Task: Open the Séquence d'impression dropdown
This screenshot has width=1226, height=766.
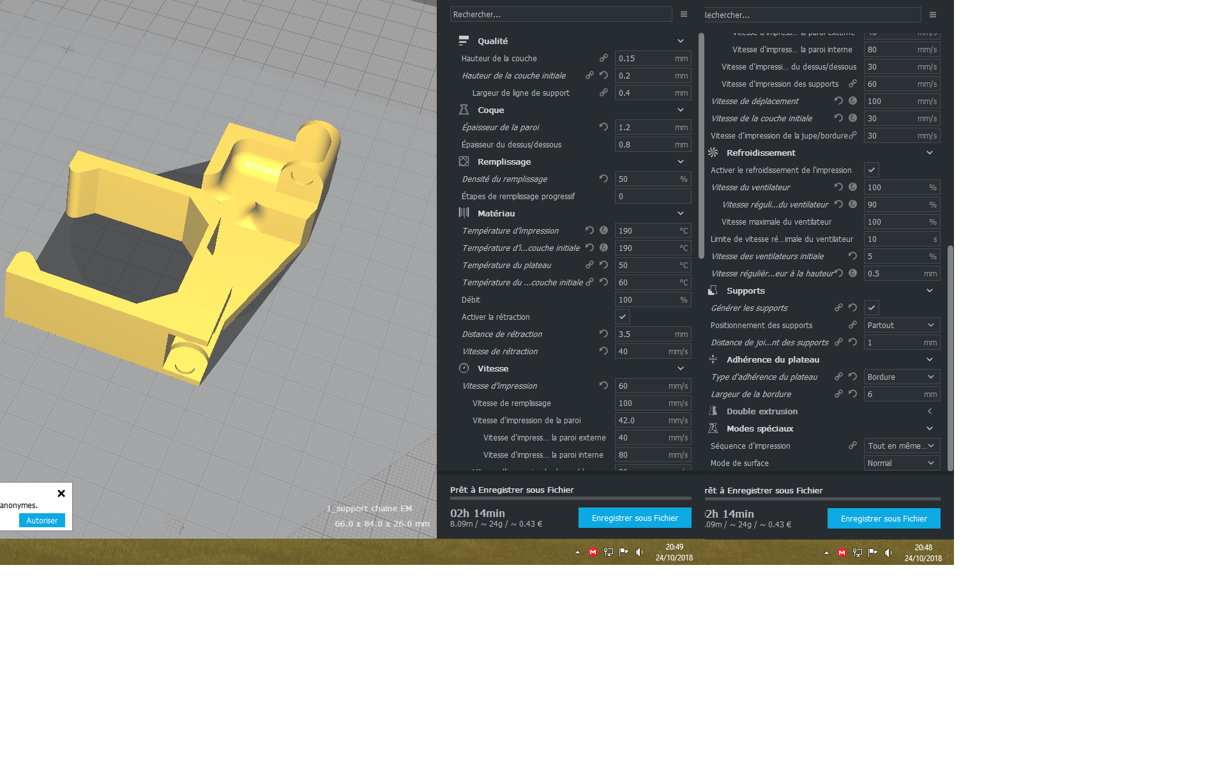Action: (902, 446)
